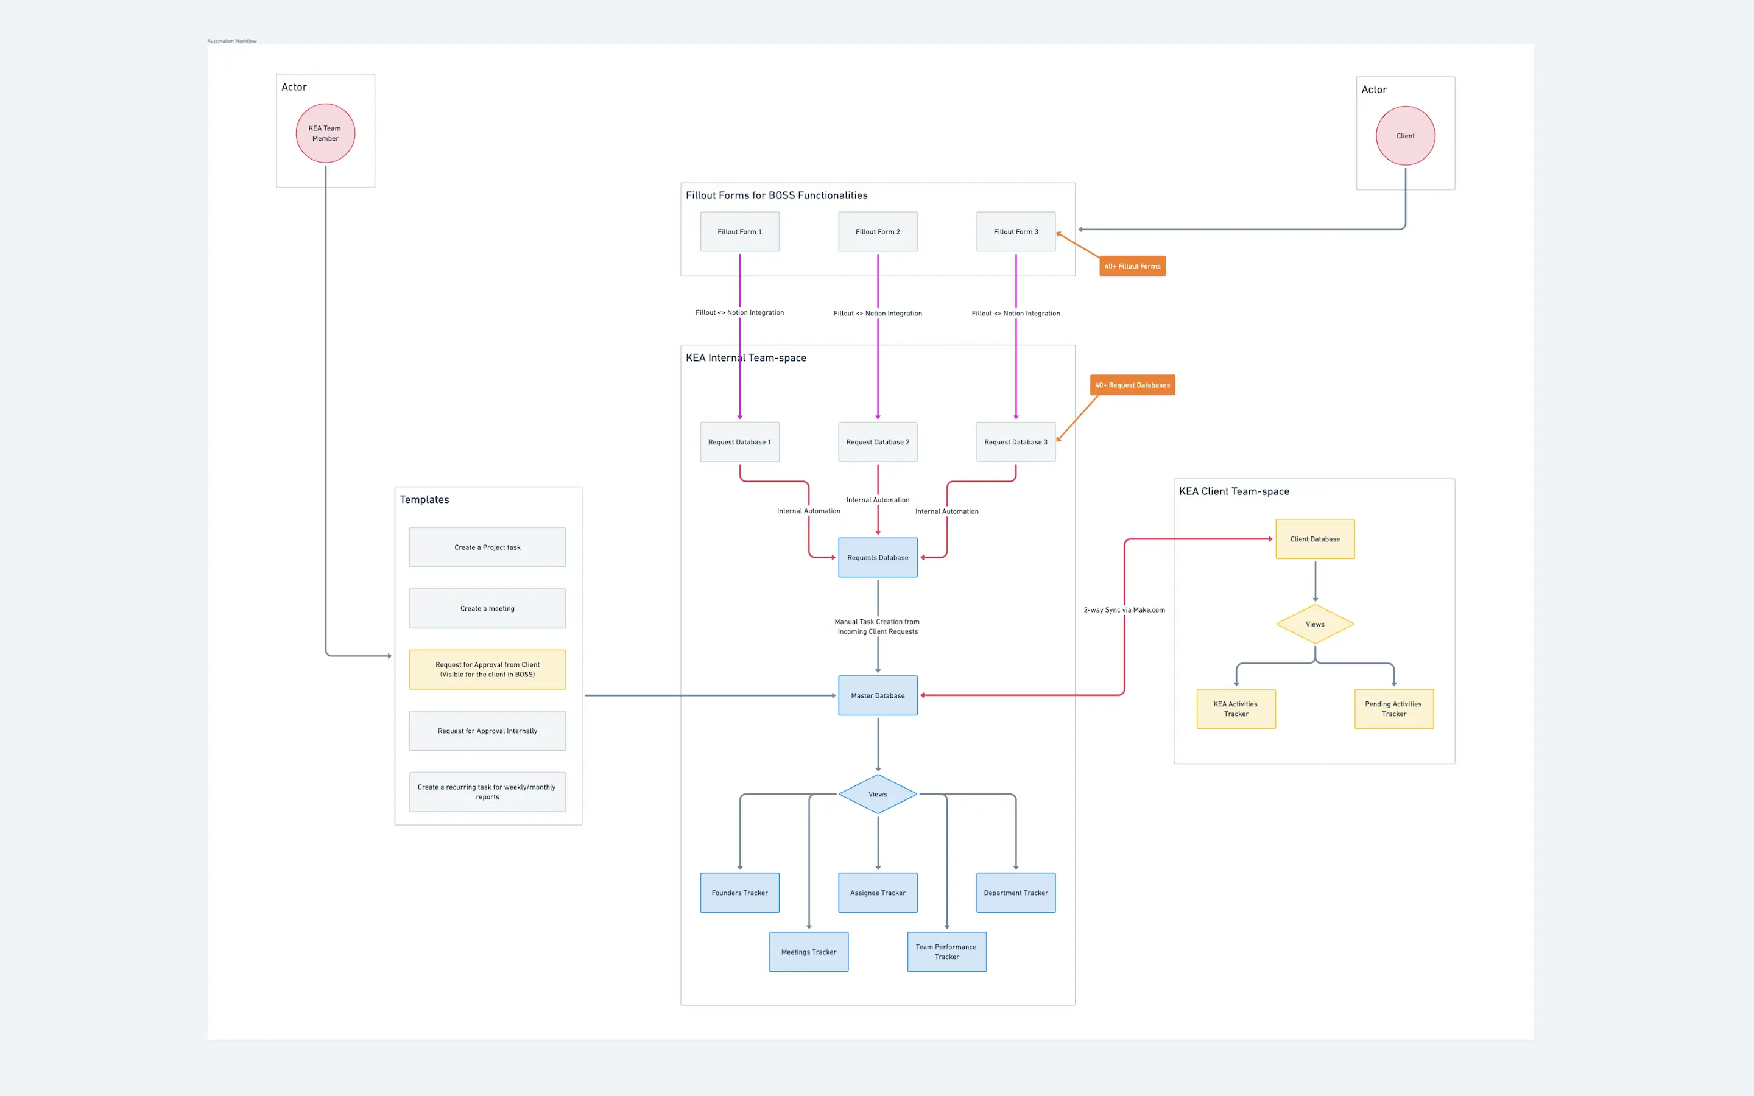Select the Client actor circle
The width and height of the screenshot is (1754, 1096).
point(1404,136)
